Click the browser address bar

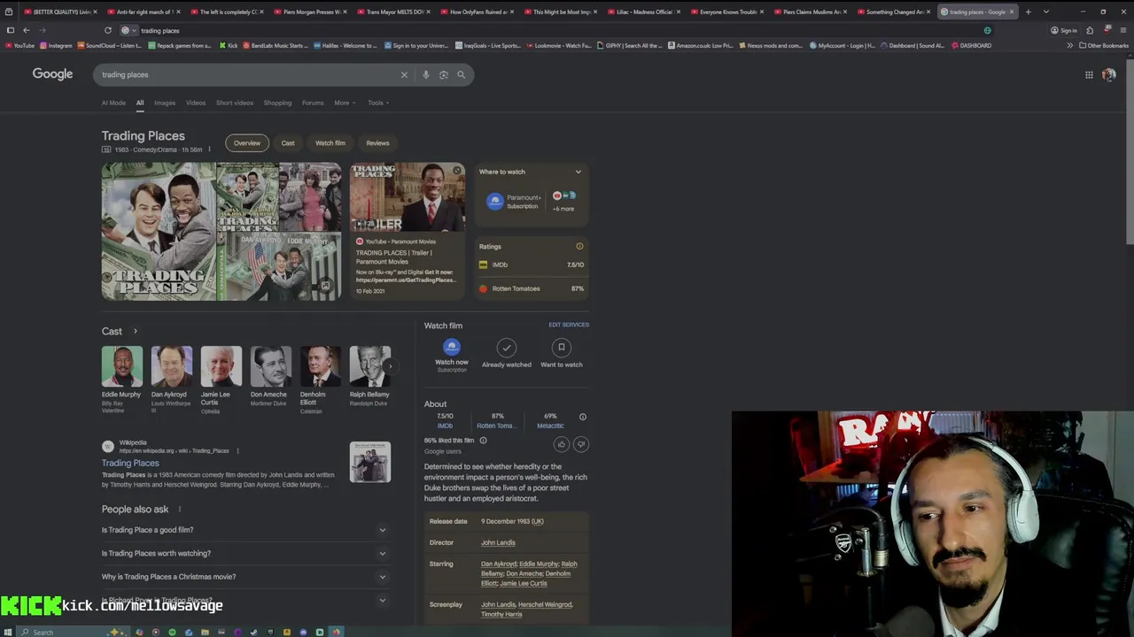(x=558, y=30)
